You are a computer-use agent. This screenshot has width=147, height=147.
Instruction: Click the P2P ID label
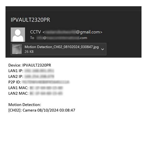tap(15, 82)
